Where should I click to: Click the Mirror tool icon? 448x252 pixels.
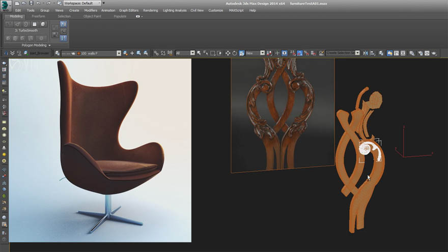coord(366,53)
